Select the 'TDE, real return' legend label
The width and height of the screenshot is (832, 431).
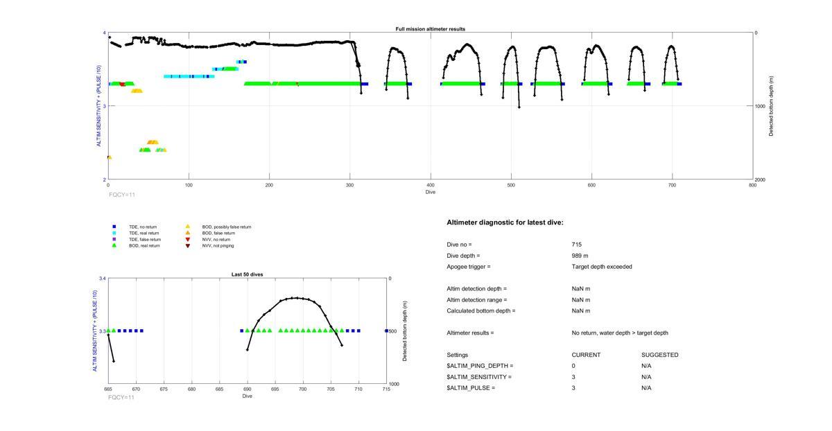tap(144, 233)
